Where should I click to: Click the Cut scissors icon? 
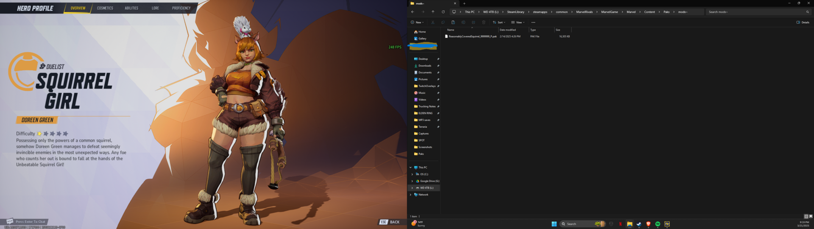433,22
